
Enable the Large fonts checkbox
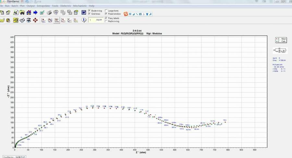pyautogui.click(x=106, y=11)
